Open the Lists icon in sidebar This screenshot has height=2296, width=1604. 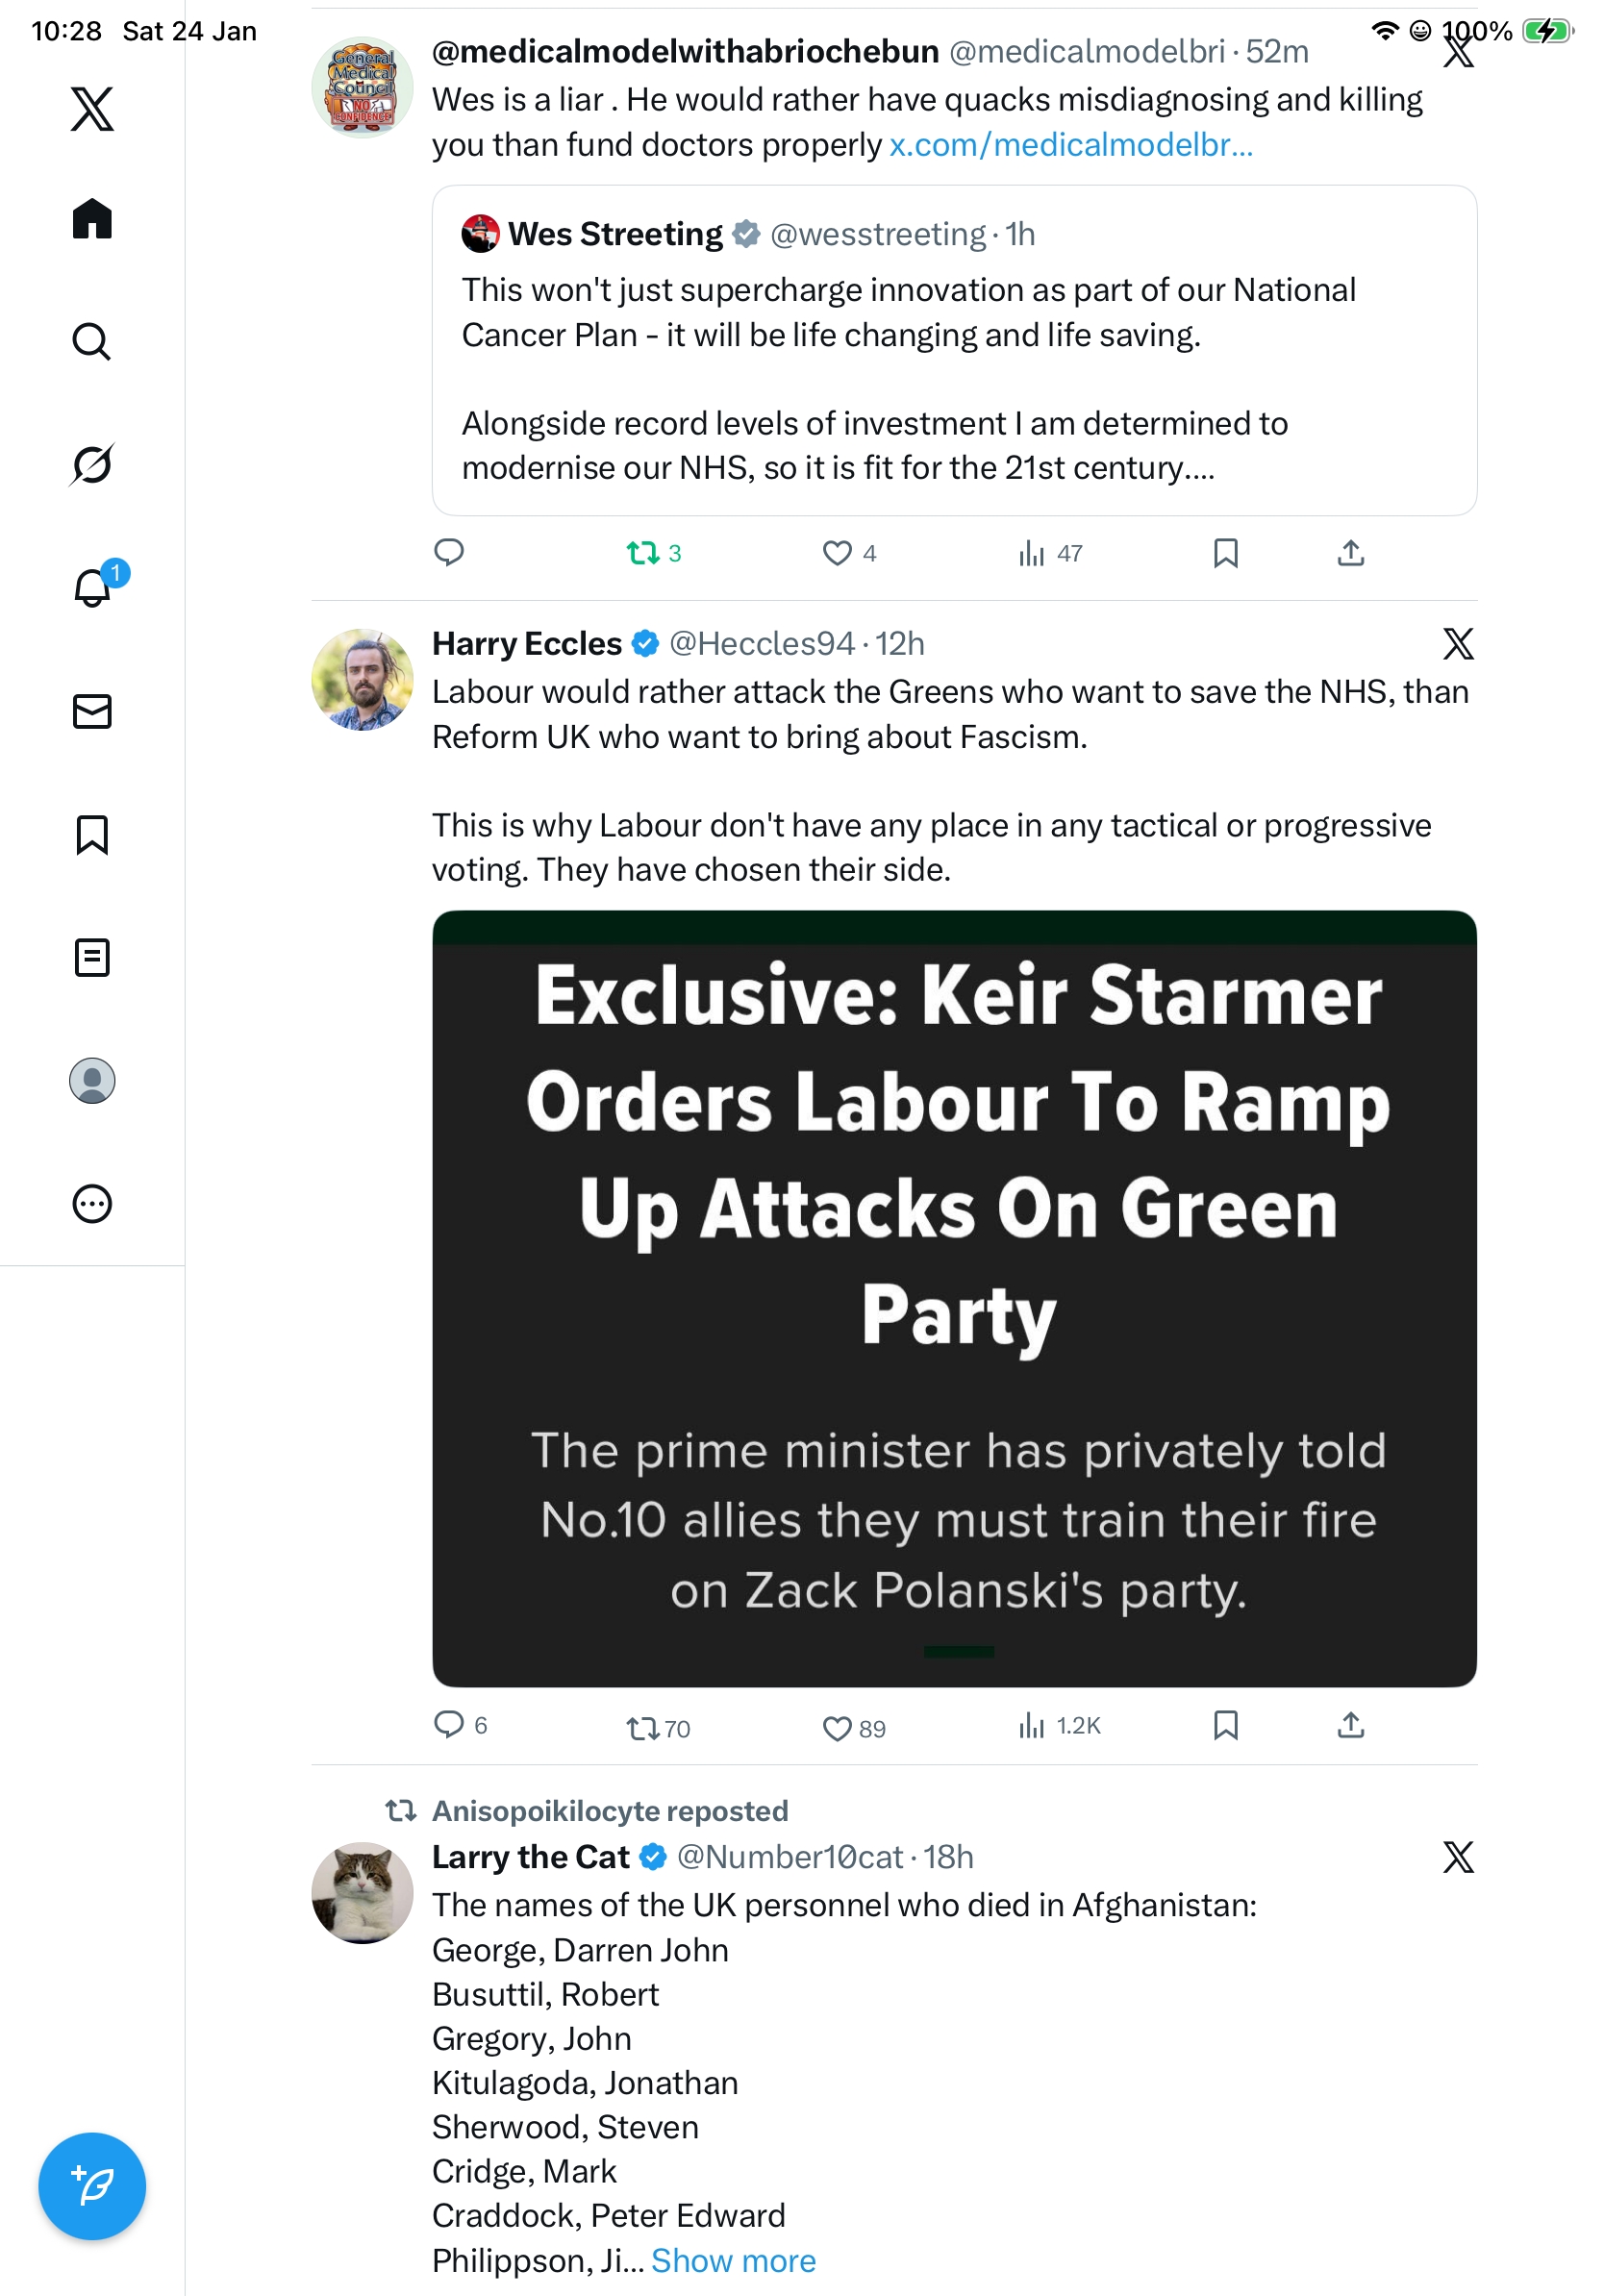[x=92, y=957]
